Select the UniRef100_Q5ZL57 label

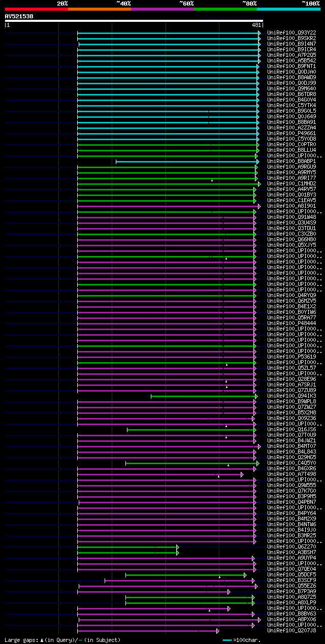tap(291, 368)
